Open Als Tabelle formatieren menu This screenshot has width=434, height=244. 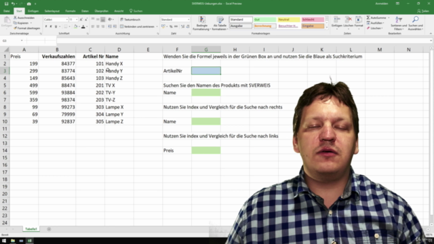click(220, 23)
